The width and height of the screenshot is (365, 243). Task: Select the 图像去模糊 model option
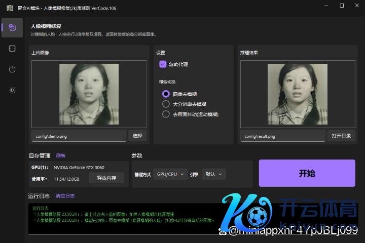point(166,94)
